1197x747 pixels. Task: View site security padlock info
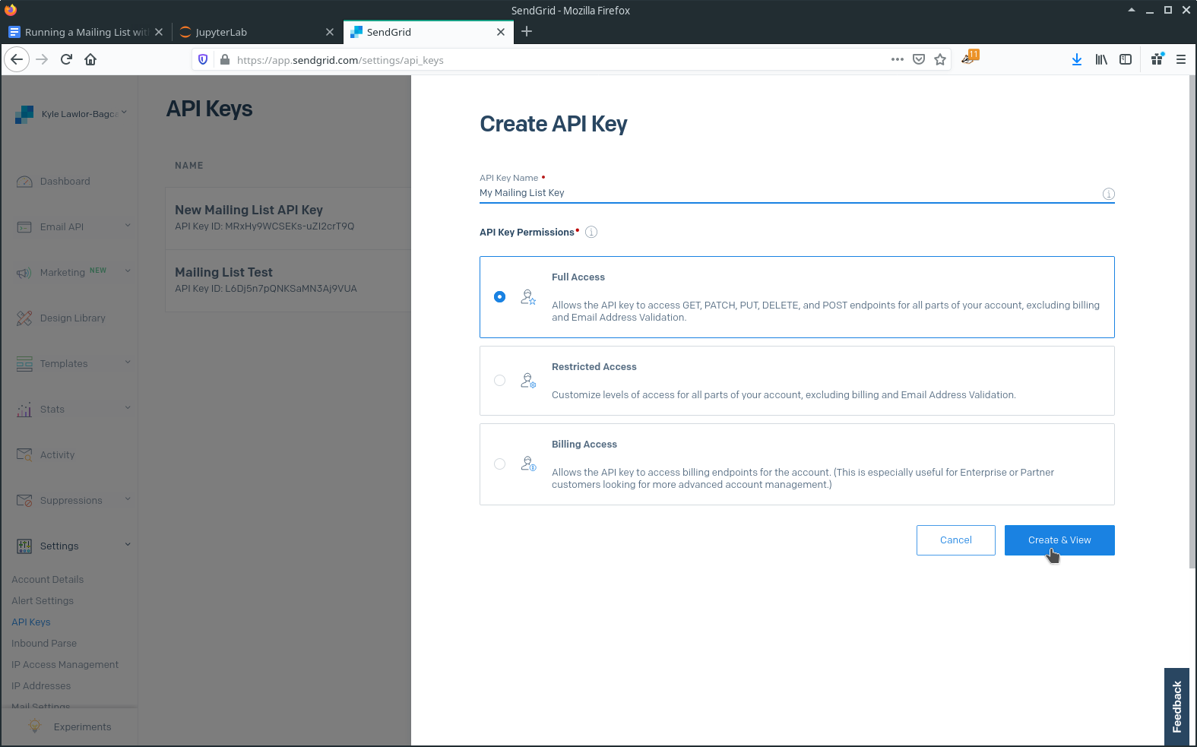point(224,59)
